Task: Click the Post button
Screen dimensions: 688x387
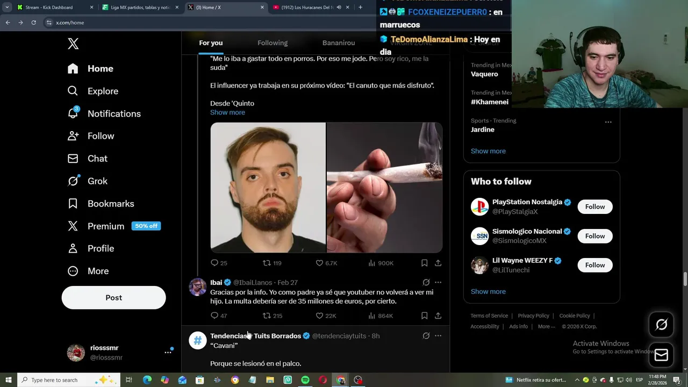Action: tap(113, 297)
